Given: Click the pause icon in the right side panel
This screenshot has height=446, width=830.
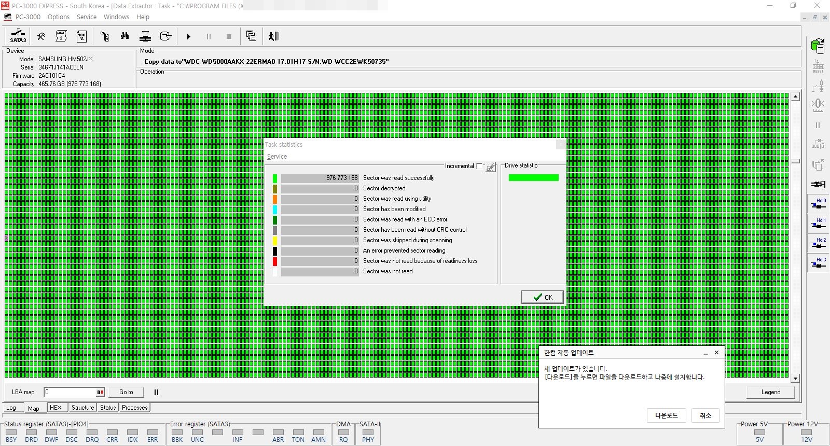Looking at the screenshot, I should pos(818,125).
